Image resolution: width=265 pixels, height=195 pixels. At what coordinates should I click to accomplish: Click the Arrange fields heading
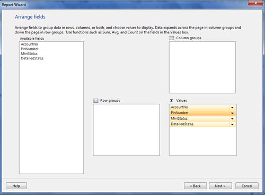pyautogui.click(x=30, y=17)
